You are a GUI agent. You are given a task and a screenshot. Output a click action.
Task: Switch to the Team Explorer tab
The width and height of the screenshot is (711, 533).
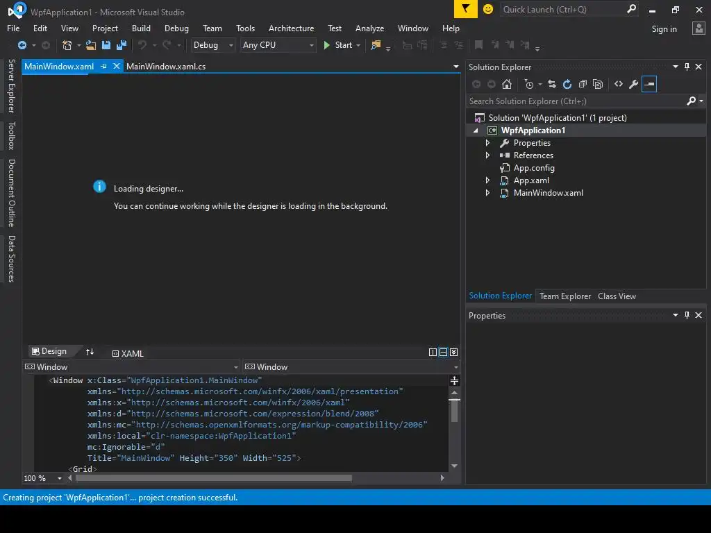565,296
